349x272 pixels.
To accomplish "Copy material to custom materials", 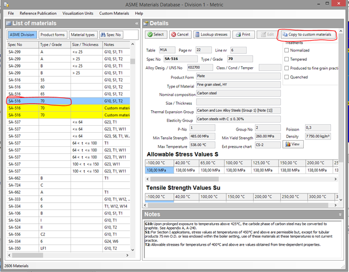I will point(307,34).
